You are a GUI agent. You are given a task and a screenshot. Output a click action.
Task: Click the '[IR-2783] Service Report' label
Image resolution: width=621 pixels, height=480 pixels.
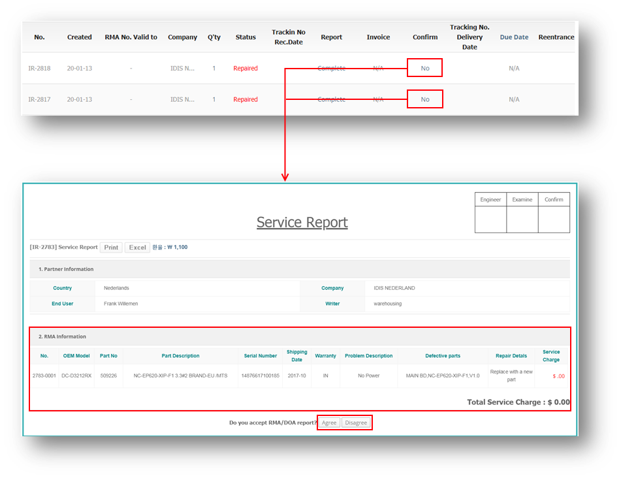click(63, 247)
